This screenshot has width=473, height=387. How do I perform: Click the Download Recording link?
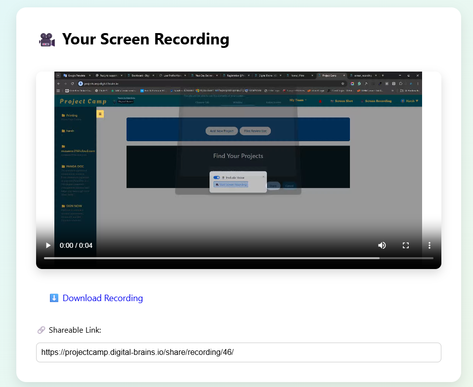102,298
